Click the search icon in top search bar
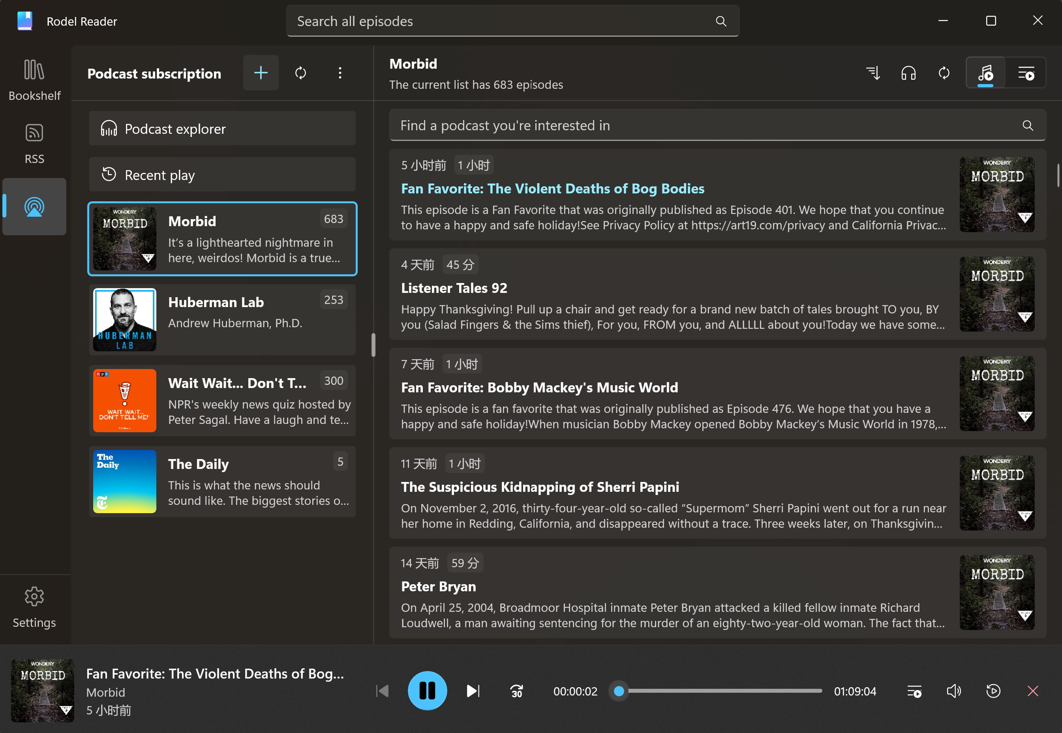1062x733 pixels. coord(721,21)
